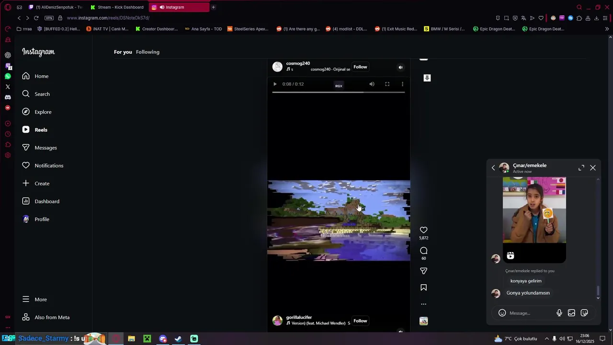Switch to AliDenizSenpotuk Twitch tab
This screenshot has height=345, width=613.
(56, 7)
